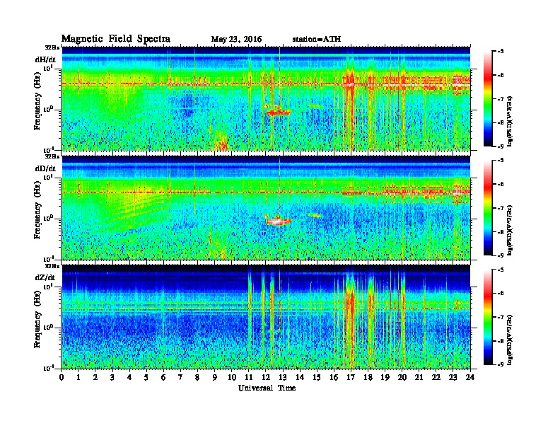Click the dD/dt panel color bar
560x433 pixels.
pos(488,208)
